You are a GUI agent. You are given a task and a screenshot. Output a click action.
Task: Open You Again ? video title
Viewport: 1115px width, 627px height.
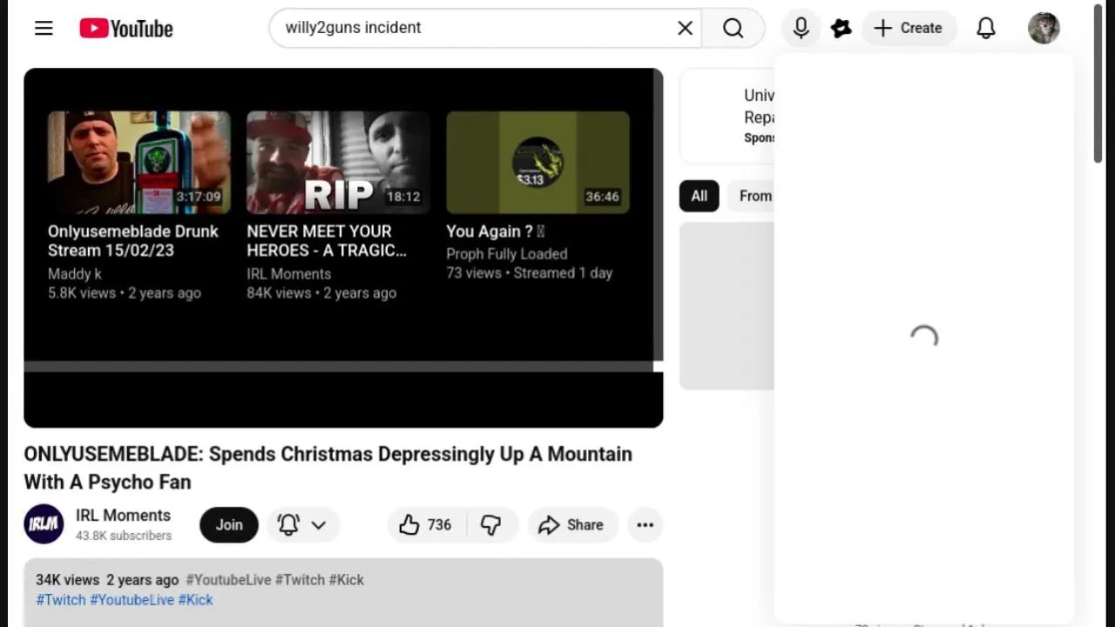[495, 231]
